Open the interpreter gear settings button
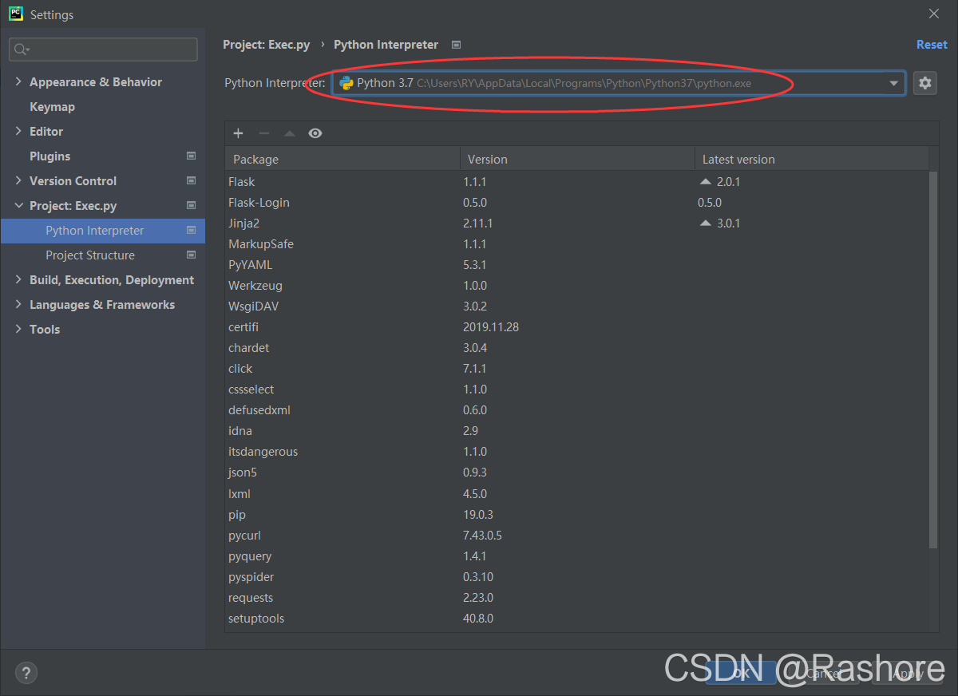This screenshot has width=958, height=696. (x=925, y=83)
